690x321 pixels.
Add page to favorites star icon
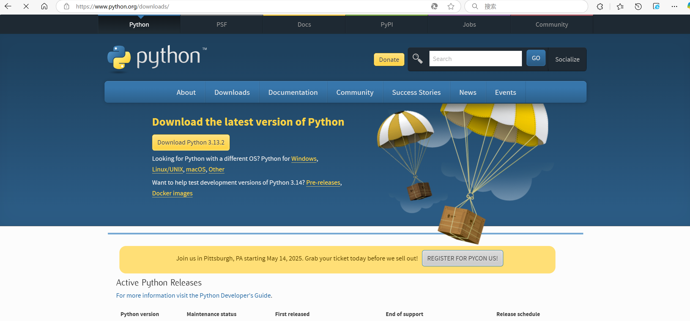tap(451, 6)
